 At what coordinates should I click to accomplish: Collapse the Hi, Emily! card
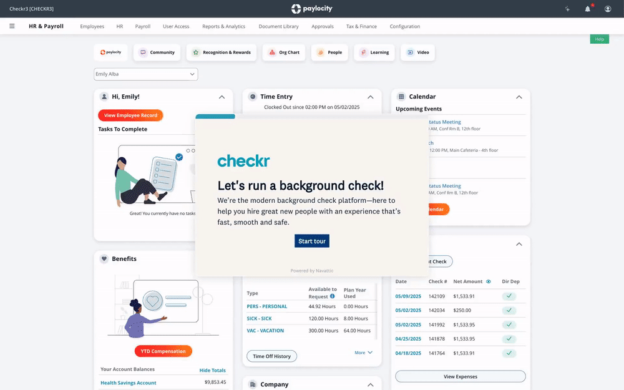(222, 97)
